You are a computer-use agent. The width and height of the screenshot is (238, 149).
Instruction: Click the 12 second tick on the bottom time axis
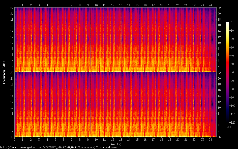(x=112, y=140)
